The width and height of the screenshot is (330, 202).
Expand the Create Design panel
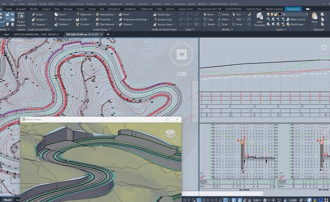(x=102, y=29)
